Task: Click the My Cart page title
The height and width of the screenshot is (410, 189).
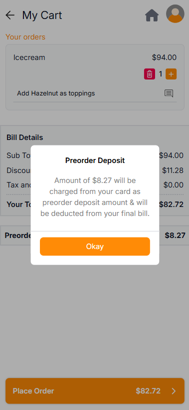Action: pyautogui.click(x=42, y=15)
